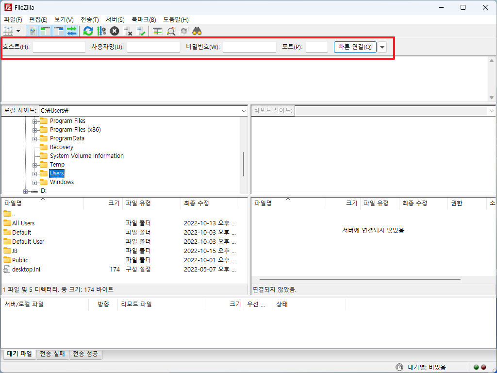Screen dimensions: 497x373
Task: Open the 편집(E) menu
Action: pyautogui.click(x=38, y=19)
